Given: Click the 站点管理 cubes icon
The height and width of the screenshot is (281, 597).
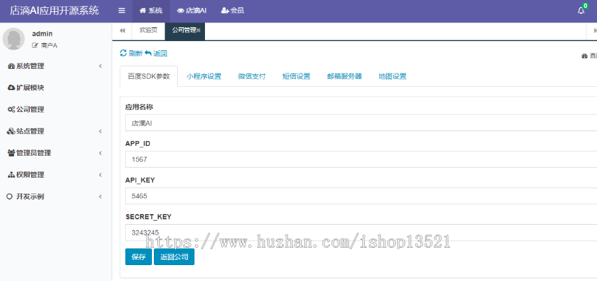Looking at the screenshot, I should point(11,131).
